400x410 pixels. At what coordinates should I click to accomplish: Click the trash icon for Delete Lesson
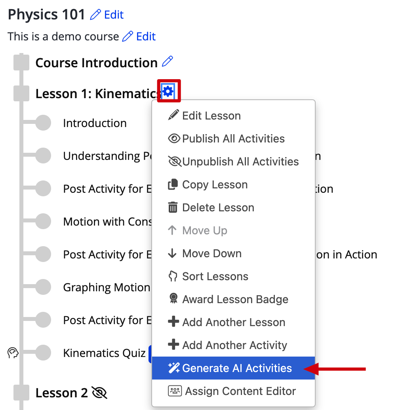coord(173,207)
